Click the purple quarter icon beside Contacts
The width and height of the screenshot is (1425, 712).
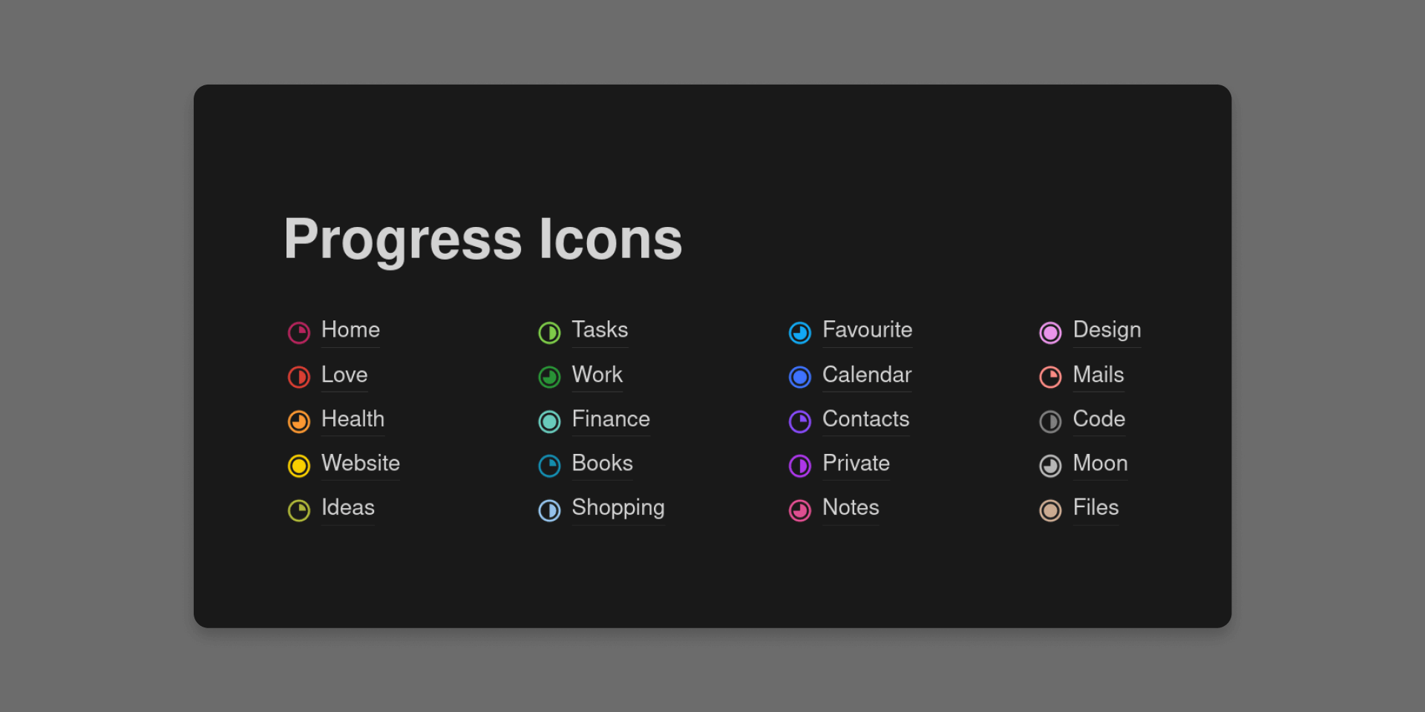pyautogui.click(x=800, y=421)
